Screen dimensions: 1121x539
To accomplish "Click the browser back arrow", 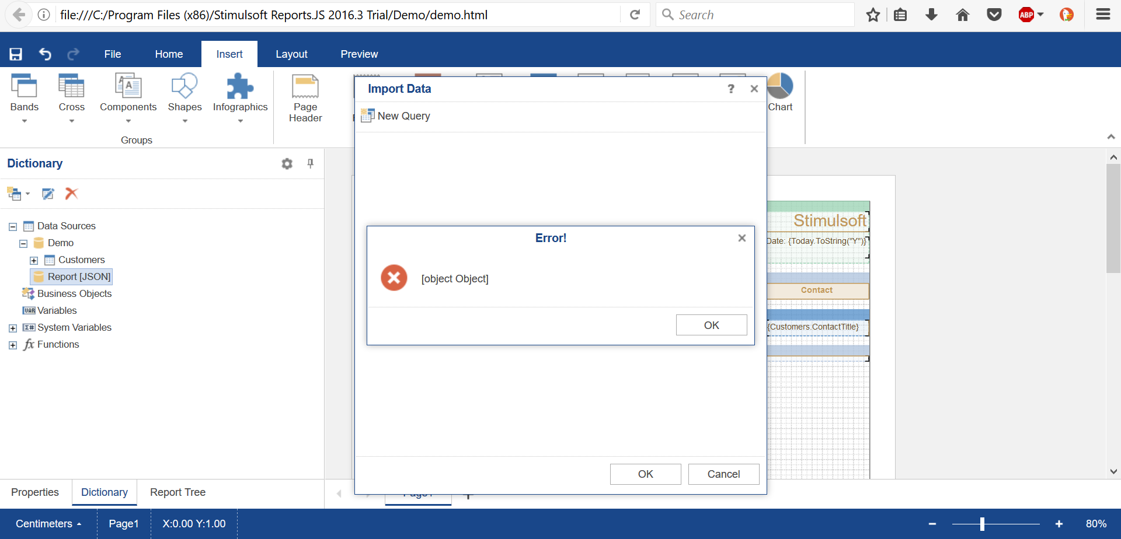I will click(19, 15).
